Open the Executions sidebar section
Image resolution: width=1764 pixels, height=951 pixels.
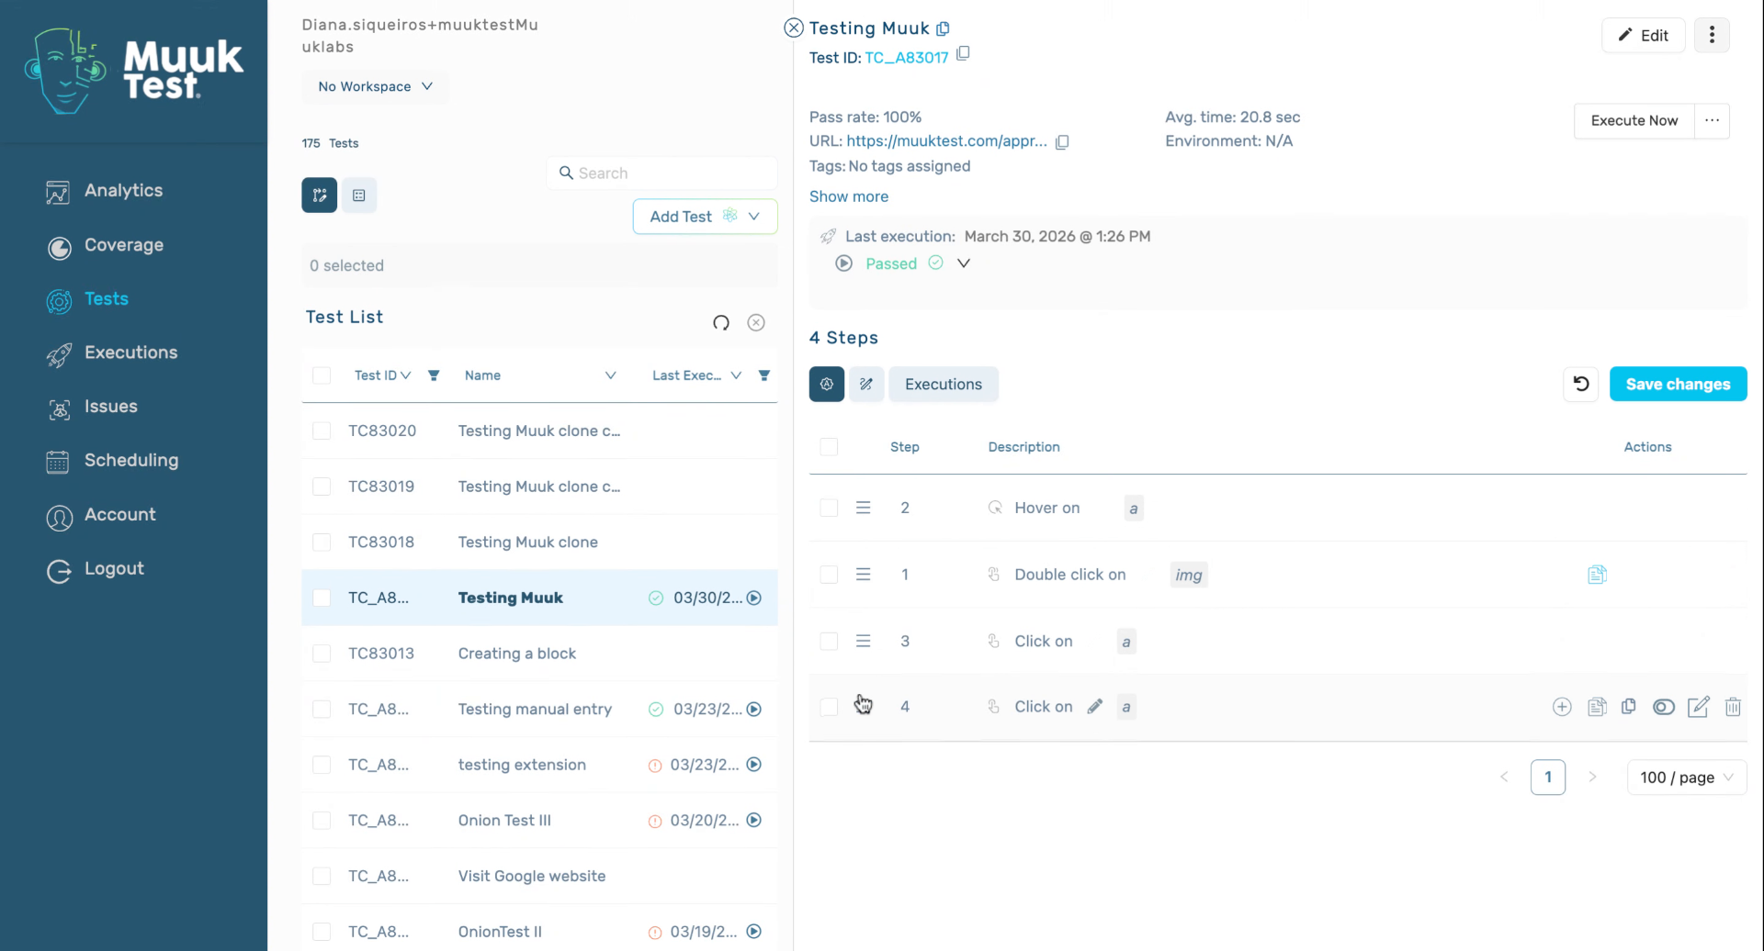pyautogui.click(x=130, y=352)
